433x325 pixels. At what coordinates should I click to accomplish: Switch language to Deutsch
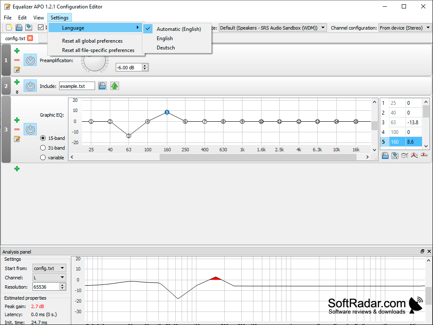(177, 47)
